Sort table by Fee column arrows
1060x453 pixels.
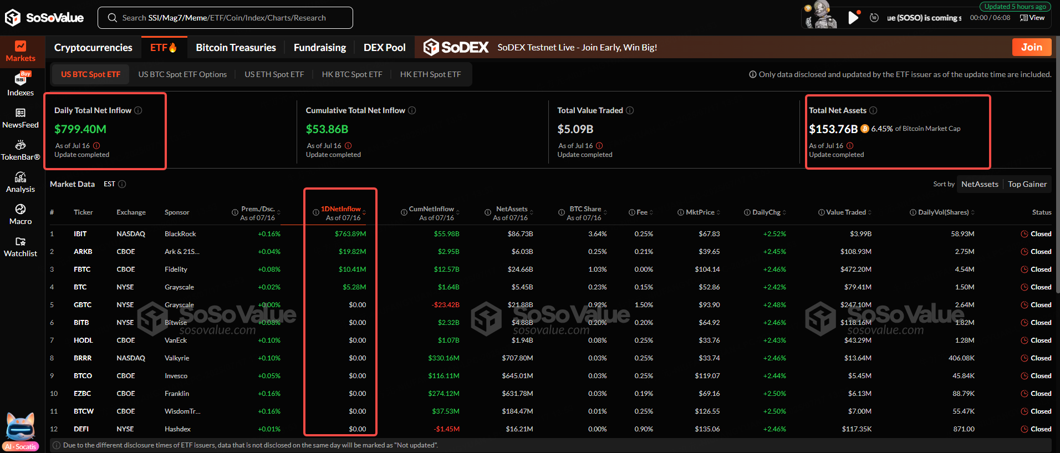(x=651, y=212)
